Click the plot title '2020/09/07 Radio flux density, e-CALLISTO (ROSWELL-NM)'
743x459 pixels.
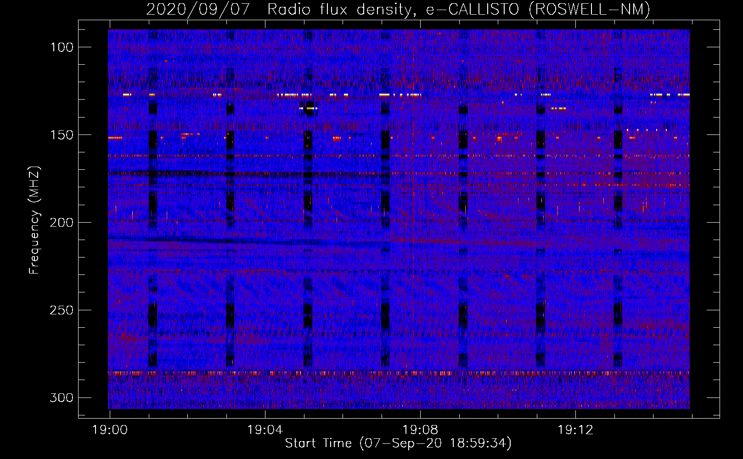(398, 9)
